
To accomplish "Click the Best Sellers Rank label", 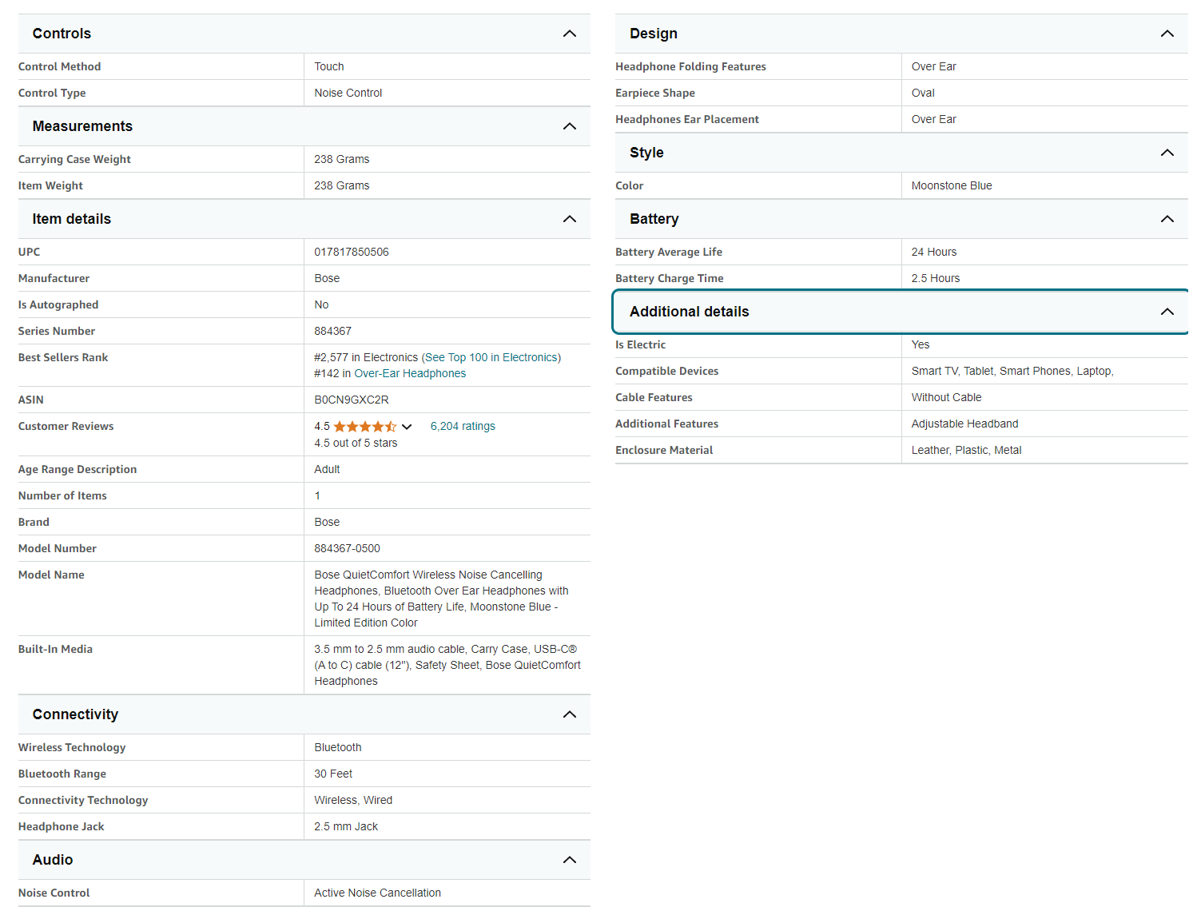I will click(x=63, y=357).
